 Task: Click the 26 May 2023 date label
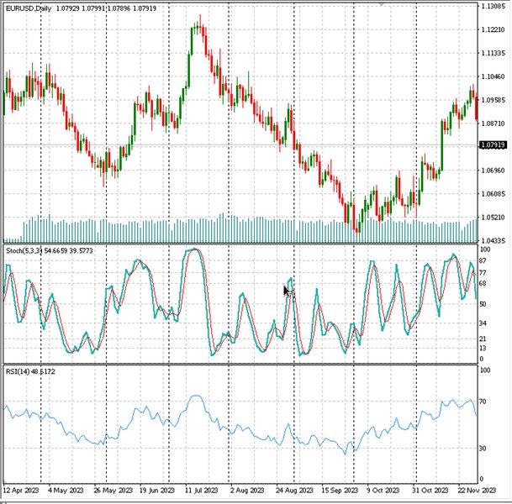[113, 491]
